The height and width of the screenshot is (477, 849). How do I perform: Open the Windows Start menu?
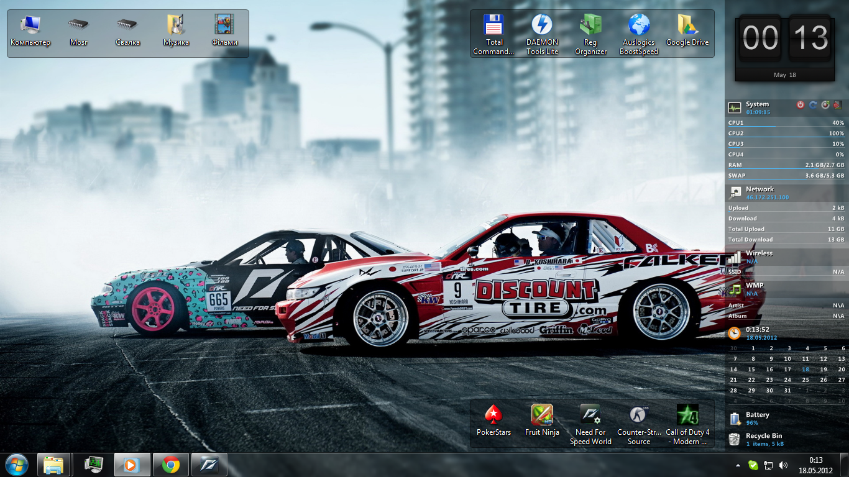[x=16, y=465]
